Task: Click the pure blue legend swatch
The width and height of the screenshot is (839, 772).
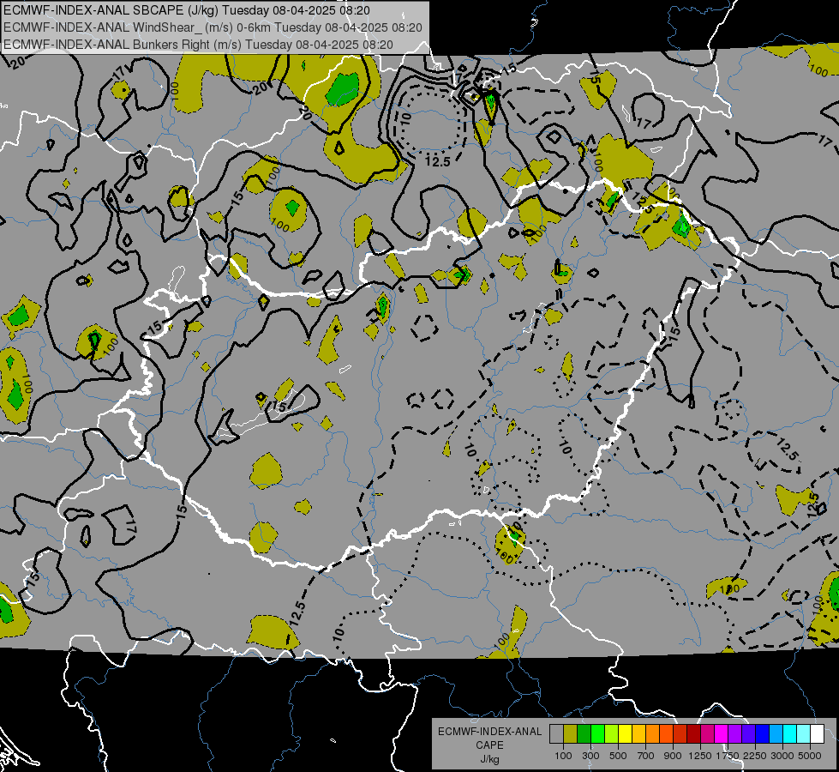Action: 762,733
